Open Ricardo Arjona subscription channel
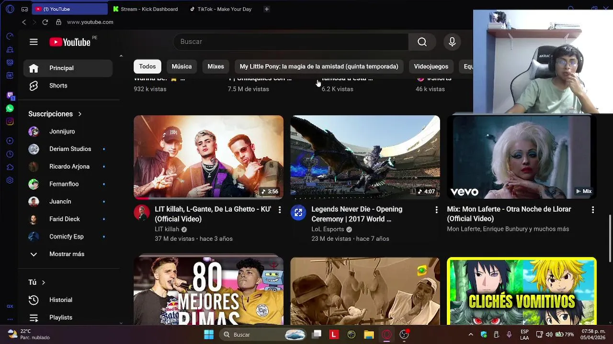 point(68,167)
